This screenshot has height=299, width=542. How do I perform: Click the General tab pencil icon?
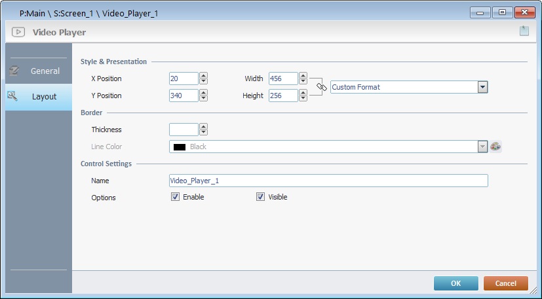[x=14, y=71]
